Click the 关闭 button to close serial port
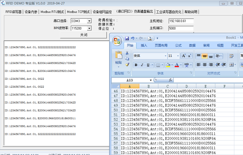Image resolution: width=243 pixels, height=155 pixels. [x=84, y=35]
